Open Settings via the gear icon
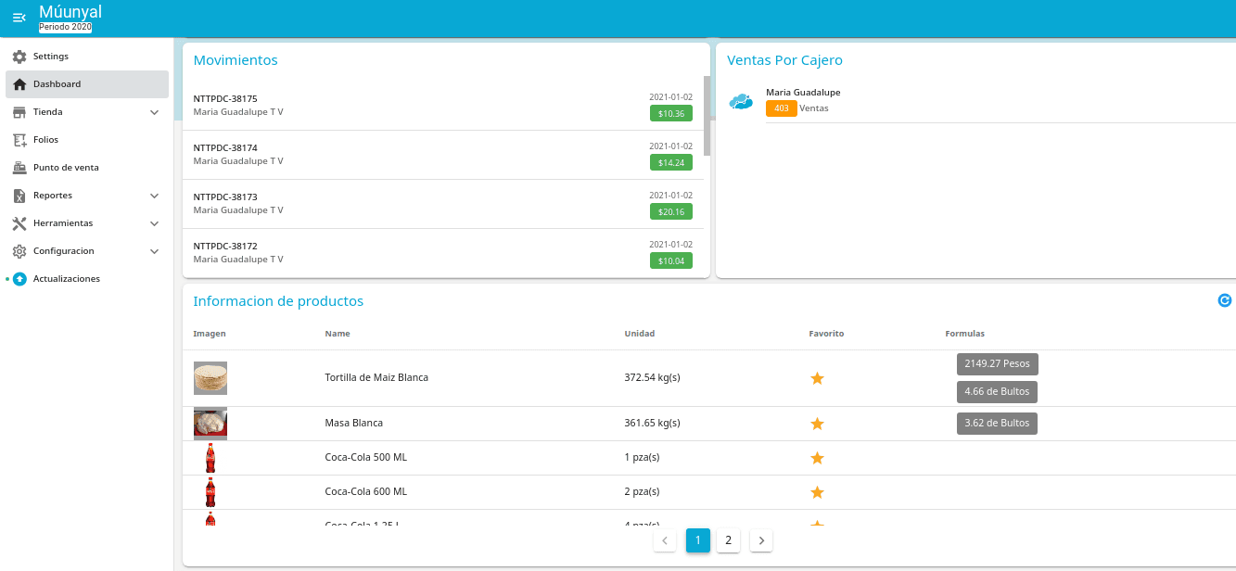 click(x=19, y=57)
